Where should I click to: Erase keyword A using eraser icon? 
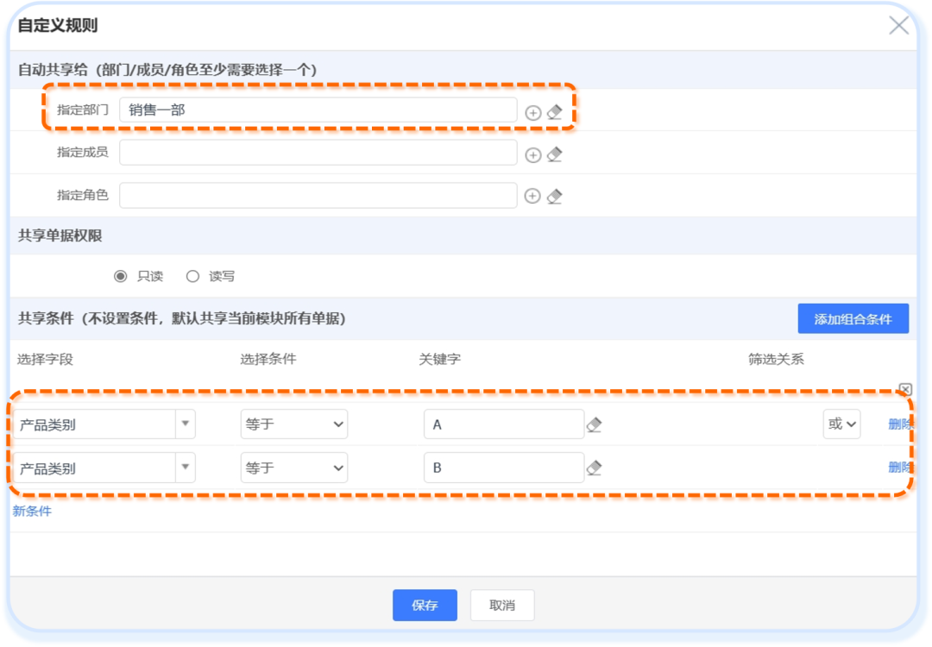point(594,424)
